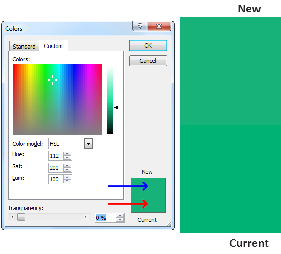281x254 pixels.
Task: Click the transparency slider right arrow
Action: 86,217
